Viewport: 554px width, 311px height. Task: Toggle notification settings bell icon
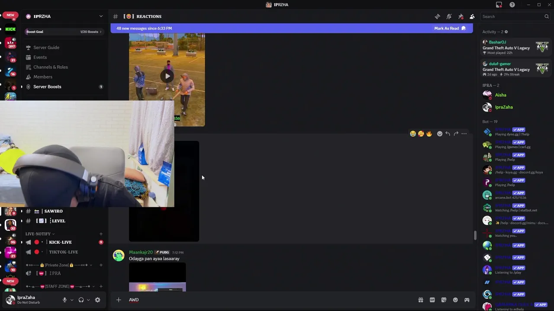pos(449,16)
